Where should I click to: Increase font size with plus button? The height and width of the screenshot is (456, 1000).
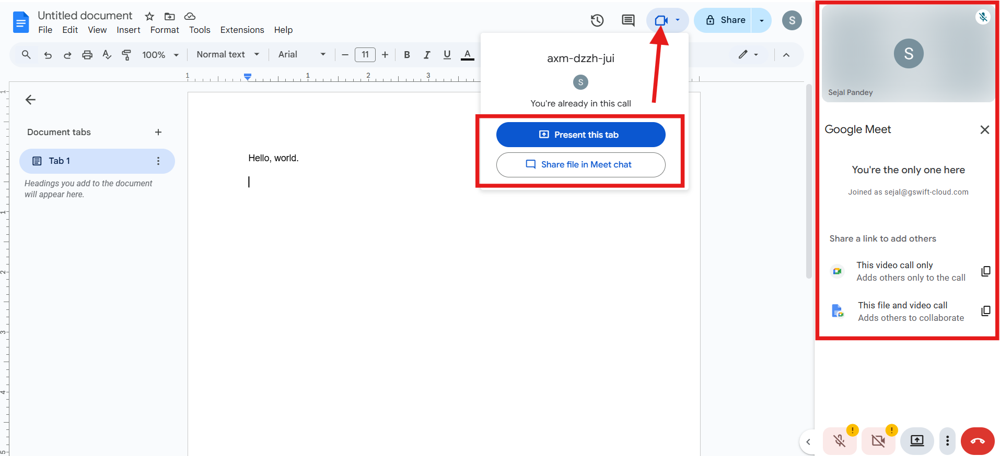pyautogui.click(x=385, y=55)
